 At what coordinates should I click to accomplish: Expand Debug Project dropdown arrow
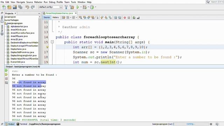pos(88,7)
